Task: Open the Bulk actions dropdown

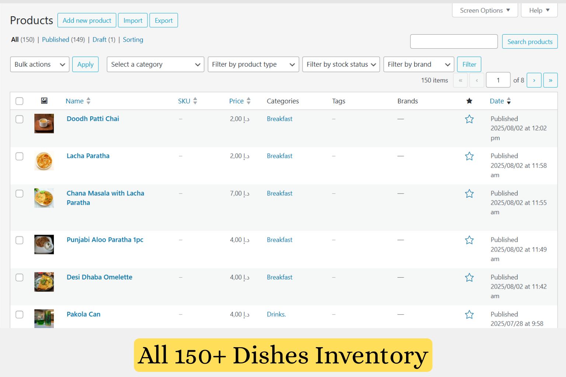Action: (39, 64)
